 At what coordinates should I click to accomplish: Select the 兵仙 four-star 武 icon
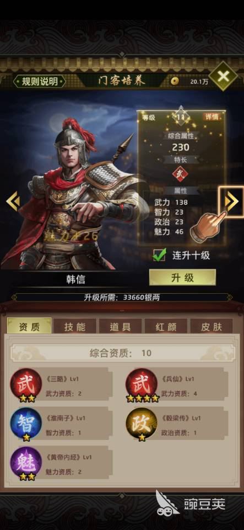[142, 385]
